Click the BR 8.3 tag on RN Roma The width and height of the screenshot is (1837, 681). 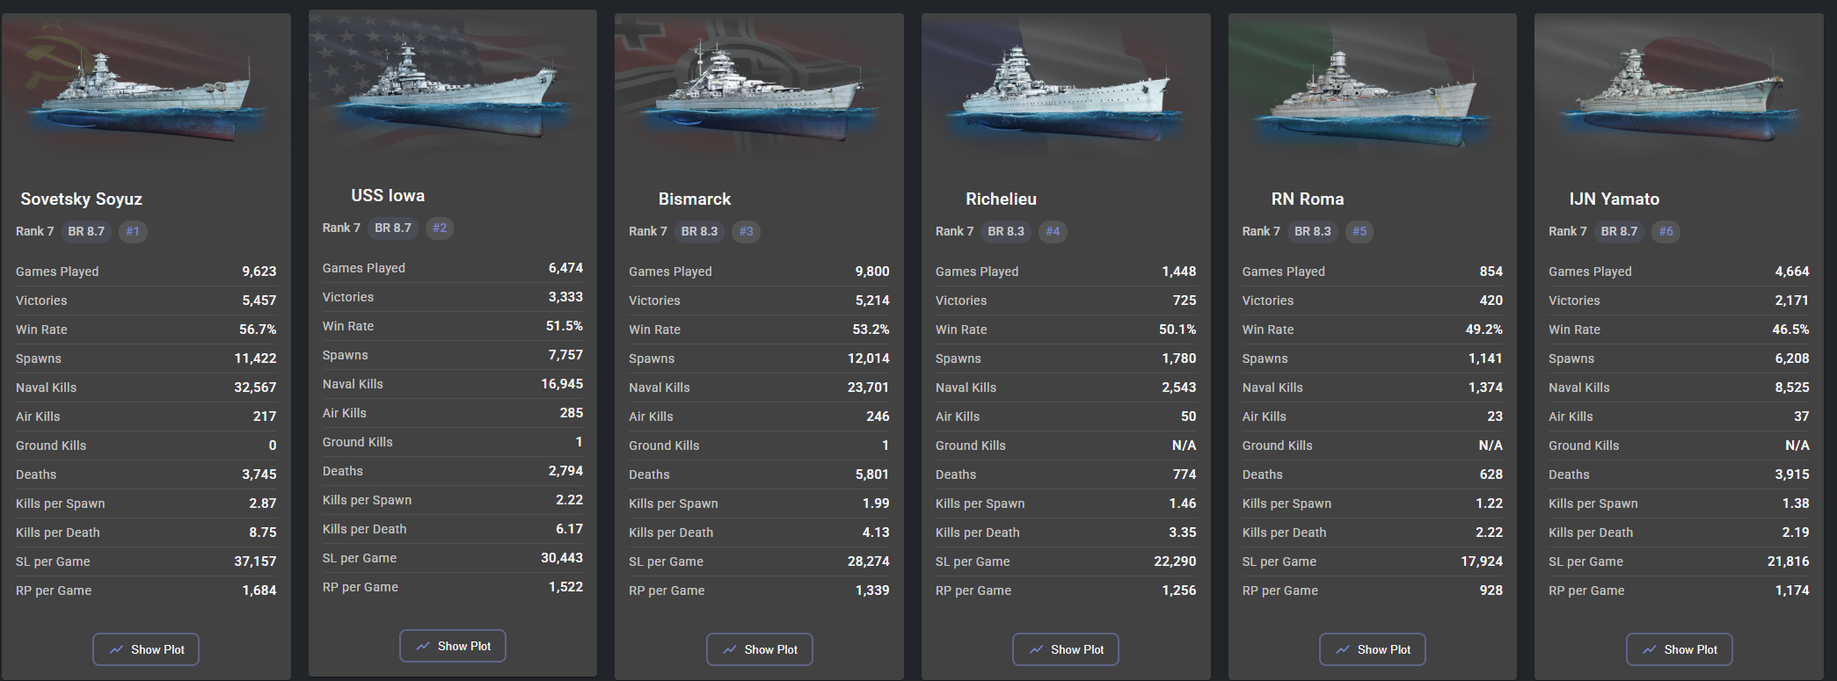pos(1313,231)
